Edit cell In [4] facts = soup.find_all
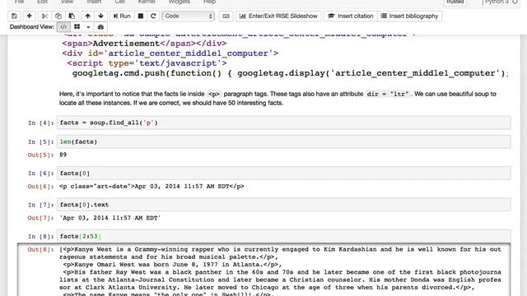This screenshot has height=296, width=527. click(283, 123)
